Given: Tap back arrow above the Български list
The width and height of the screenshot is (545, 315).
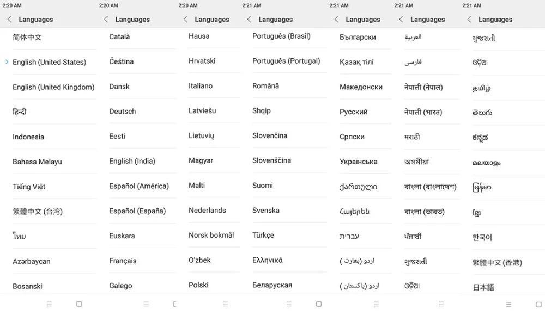Looking at the screenshot, I should point(336,20).
